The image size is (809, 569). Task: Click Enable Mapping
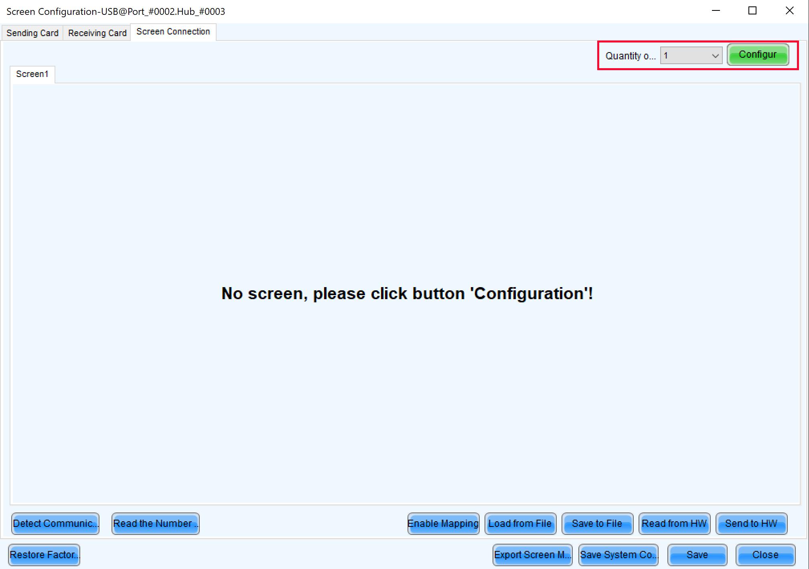tap(443, 524)
